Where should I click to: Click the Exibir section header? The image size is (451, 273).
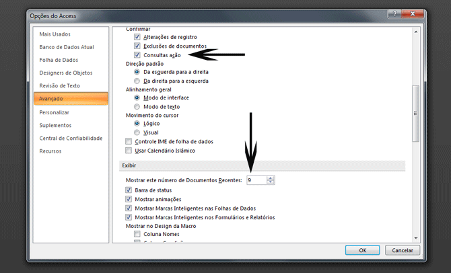click(262, 165)
